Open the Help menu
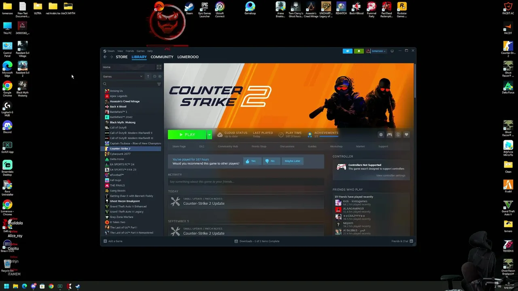 click(150, 51)
